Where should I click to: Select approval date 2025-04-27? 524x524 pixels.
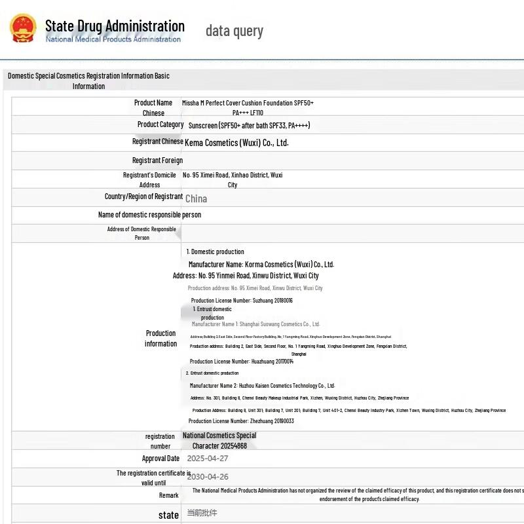(208, 458)
